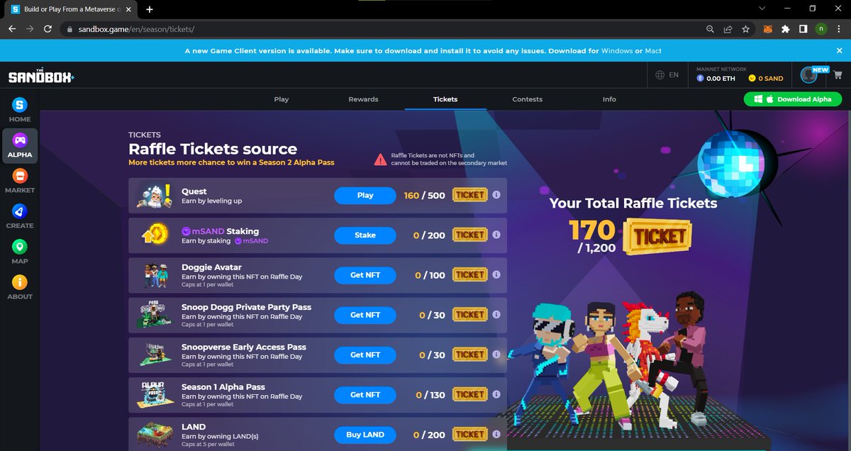Open browser side panel icon
The width and height of the screenshot is (851, 451).
(x=803, y=29)
